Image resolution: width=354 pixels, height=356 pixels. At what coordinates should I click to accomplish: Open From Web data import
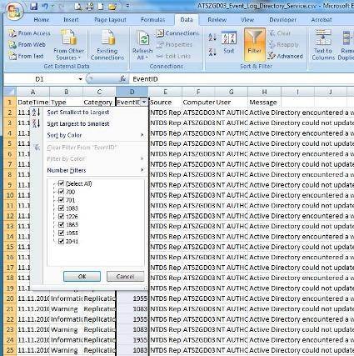27,45
